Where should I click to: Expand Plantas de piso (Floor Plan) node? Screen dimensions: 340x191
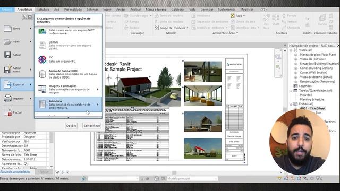click(295, 55)
